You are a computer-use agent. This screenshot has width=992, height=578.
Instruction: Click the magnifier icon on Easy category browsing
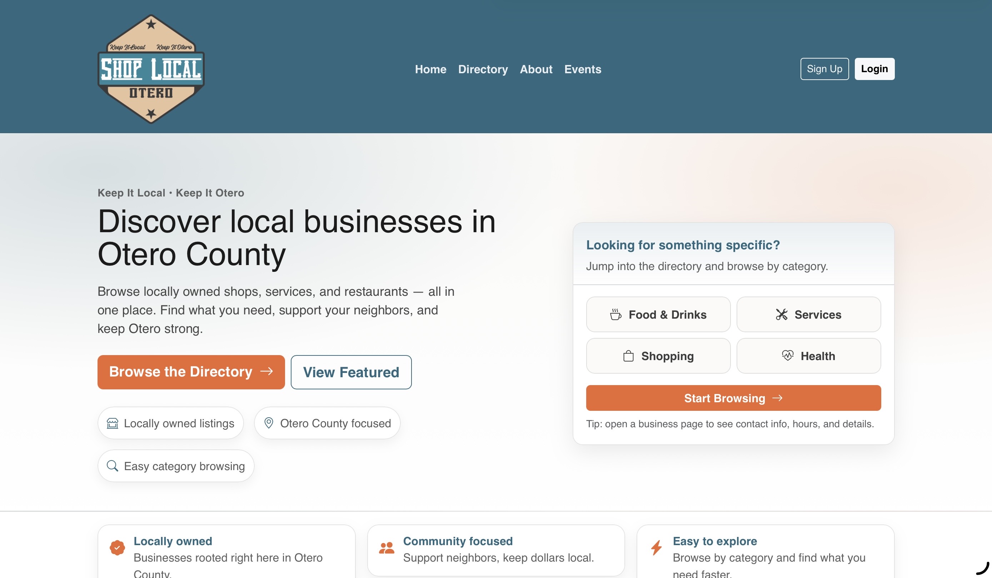113,466
